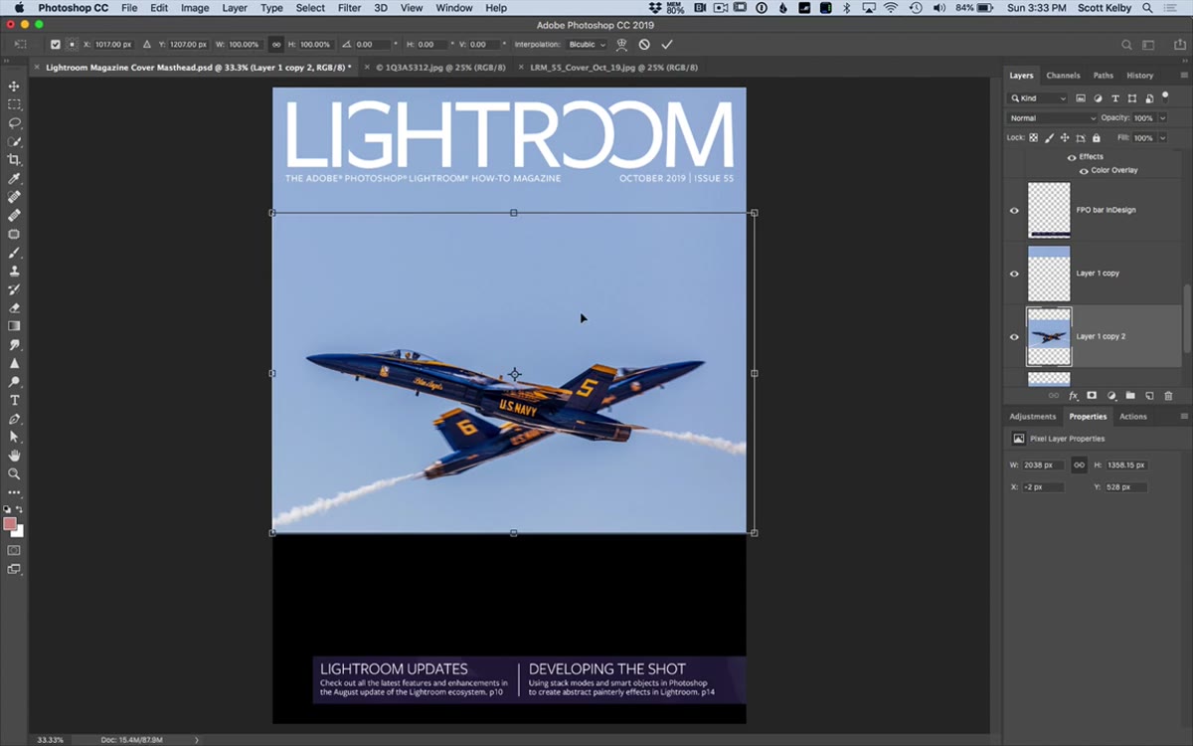Open the Filter menu
The height and width of the screenshot is (746, 1193).
(349, 8)
